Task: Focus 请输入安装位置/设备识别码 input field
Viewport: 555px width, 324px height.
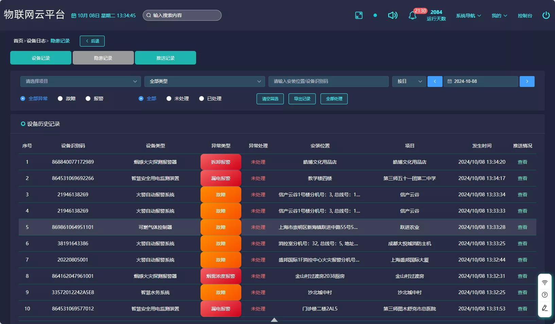Action: point(329,82)
